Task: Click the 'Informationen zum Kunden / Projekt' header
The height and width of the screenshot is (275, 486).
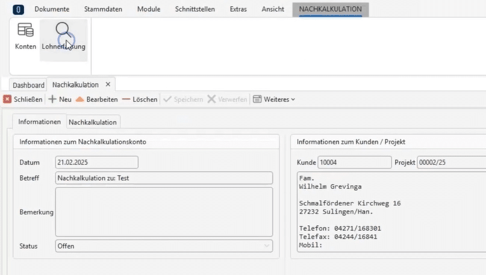Action: [x=351, y=142]
